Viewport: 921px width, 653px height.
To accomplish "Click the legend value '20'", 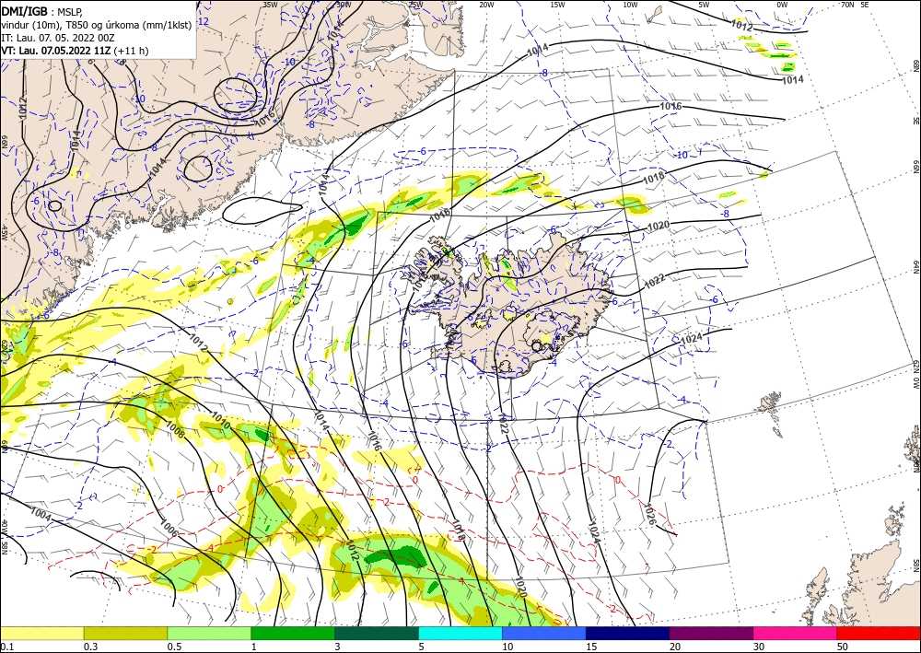I will [675, 647].
